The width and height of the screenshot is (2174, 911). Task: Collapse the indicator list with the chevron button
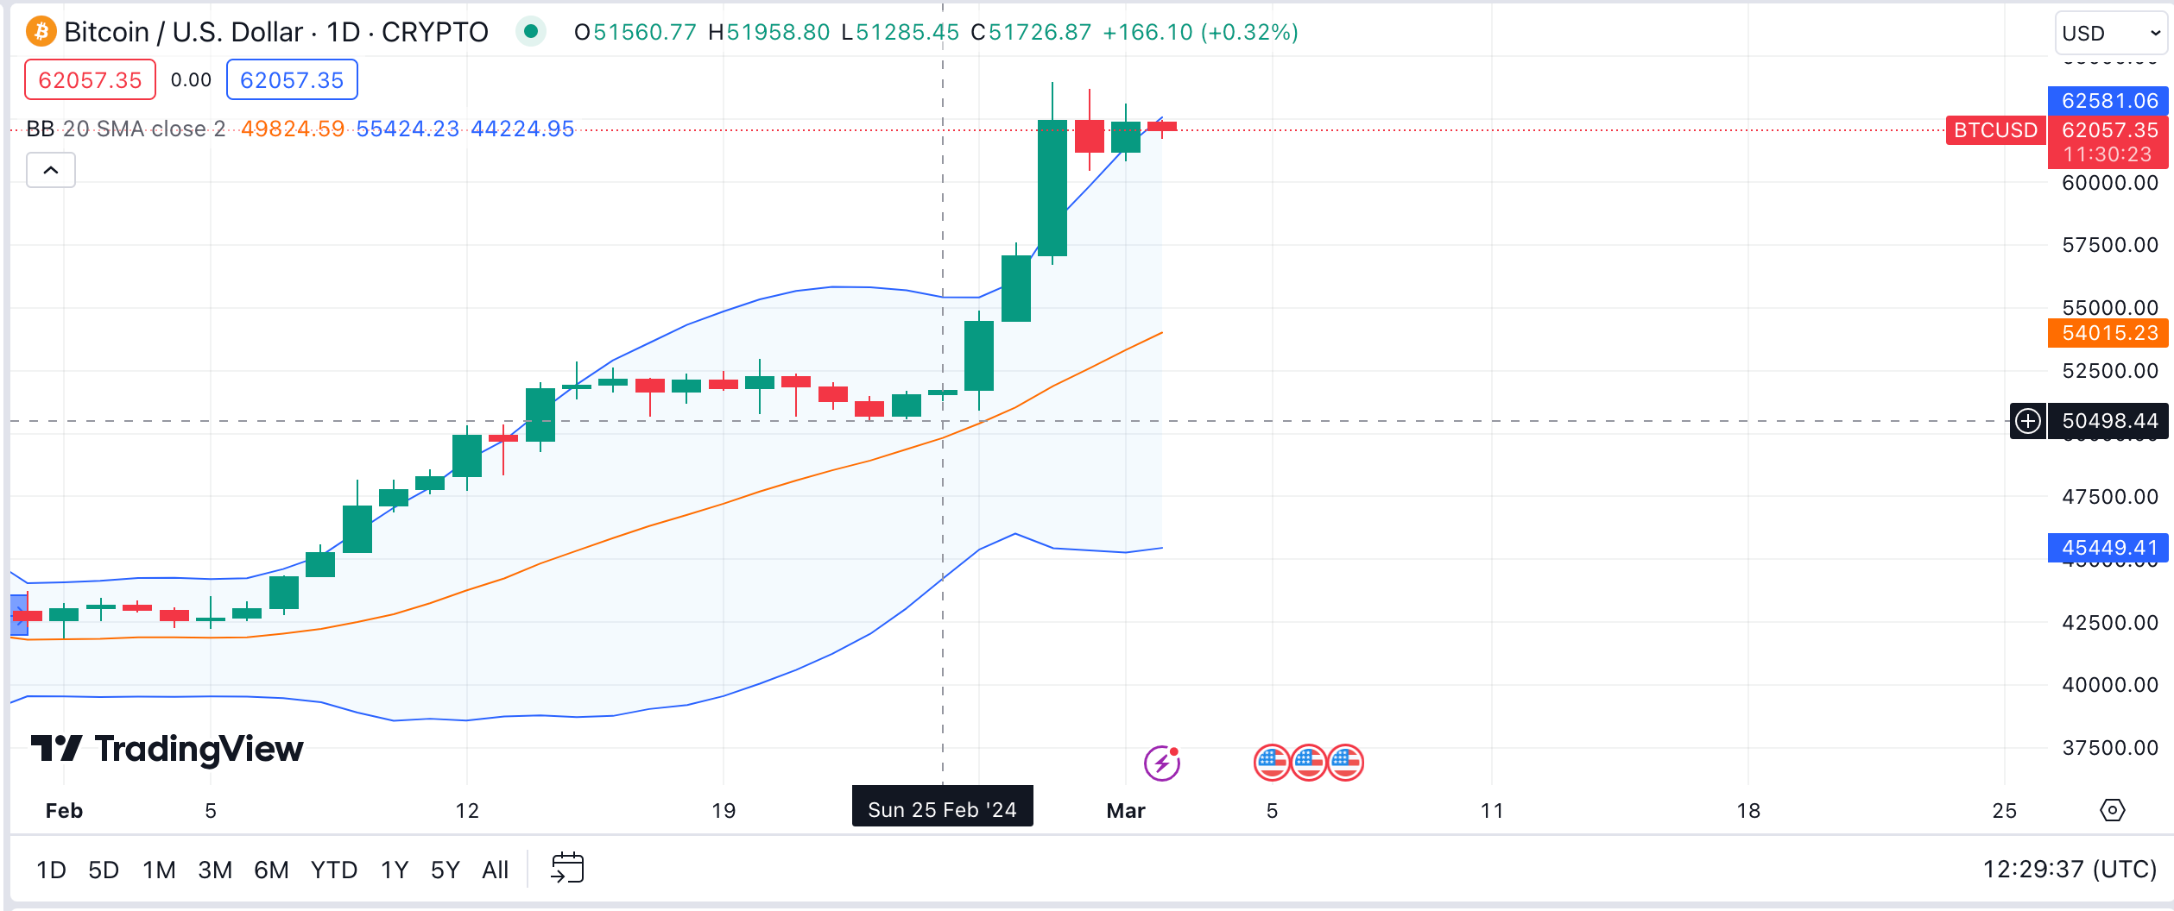(x=51, y=170)
